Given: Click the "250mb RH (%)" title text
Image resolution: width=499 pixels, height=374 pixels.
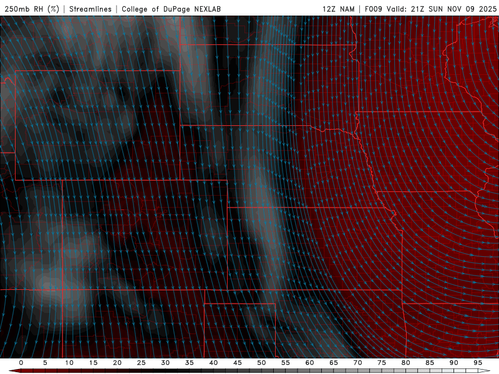Looking at the screenshot, I should 32,9.
